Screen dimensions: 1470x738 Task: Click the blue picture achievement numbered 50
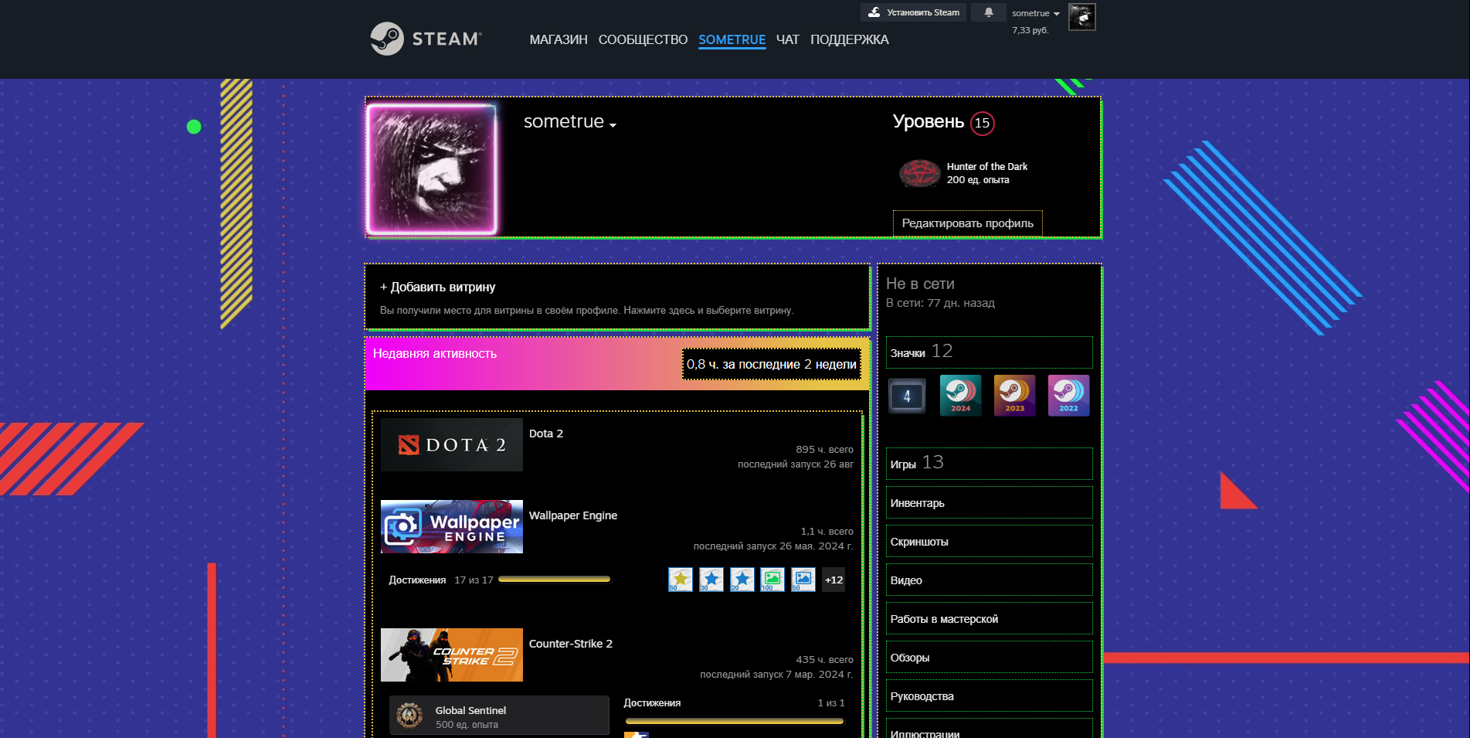point(803,580)
